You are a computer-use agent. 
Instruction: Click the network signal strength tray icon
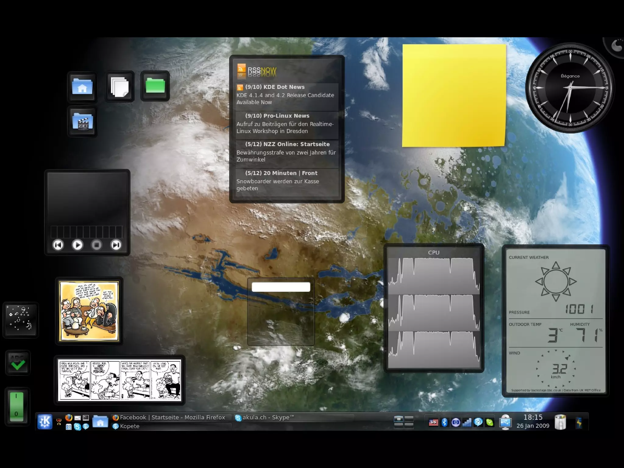[467, 422]
